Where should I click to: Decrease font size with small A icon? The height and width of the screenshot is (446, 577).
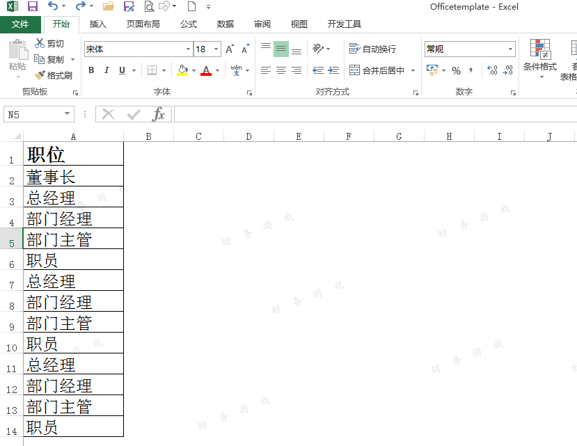pyautogui.click(x=245, y=49)
